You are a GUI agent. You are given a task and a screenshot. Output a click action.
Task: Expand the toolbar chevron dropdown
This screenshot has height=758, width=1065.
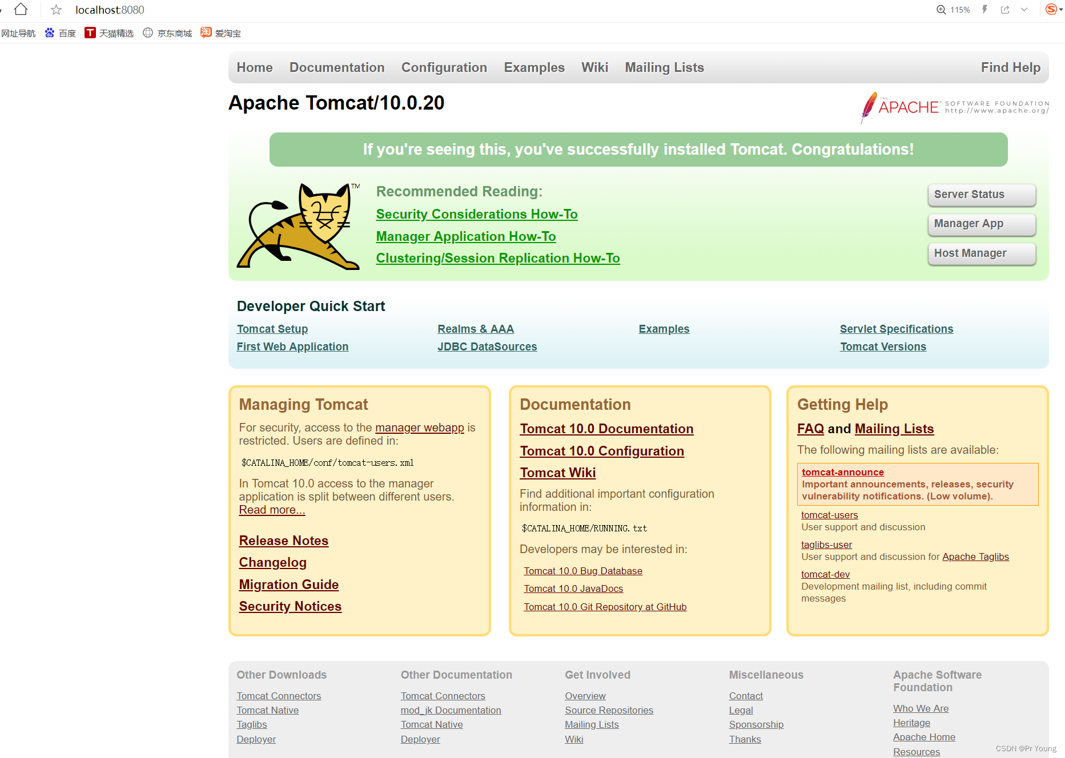click(x=1024, y=10)
